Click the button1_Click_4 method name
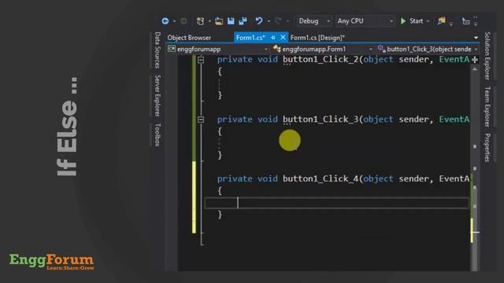Viewport: 504px width, 283px height. click(x=321, y=178)
